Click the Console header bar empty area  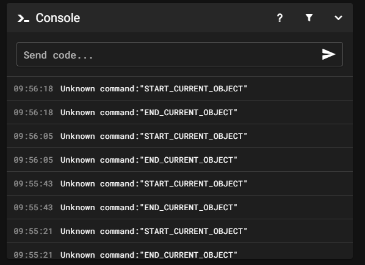pos(177,18)
